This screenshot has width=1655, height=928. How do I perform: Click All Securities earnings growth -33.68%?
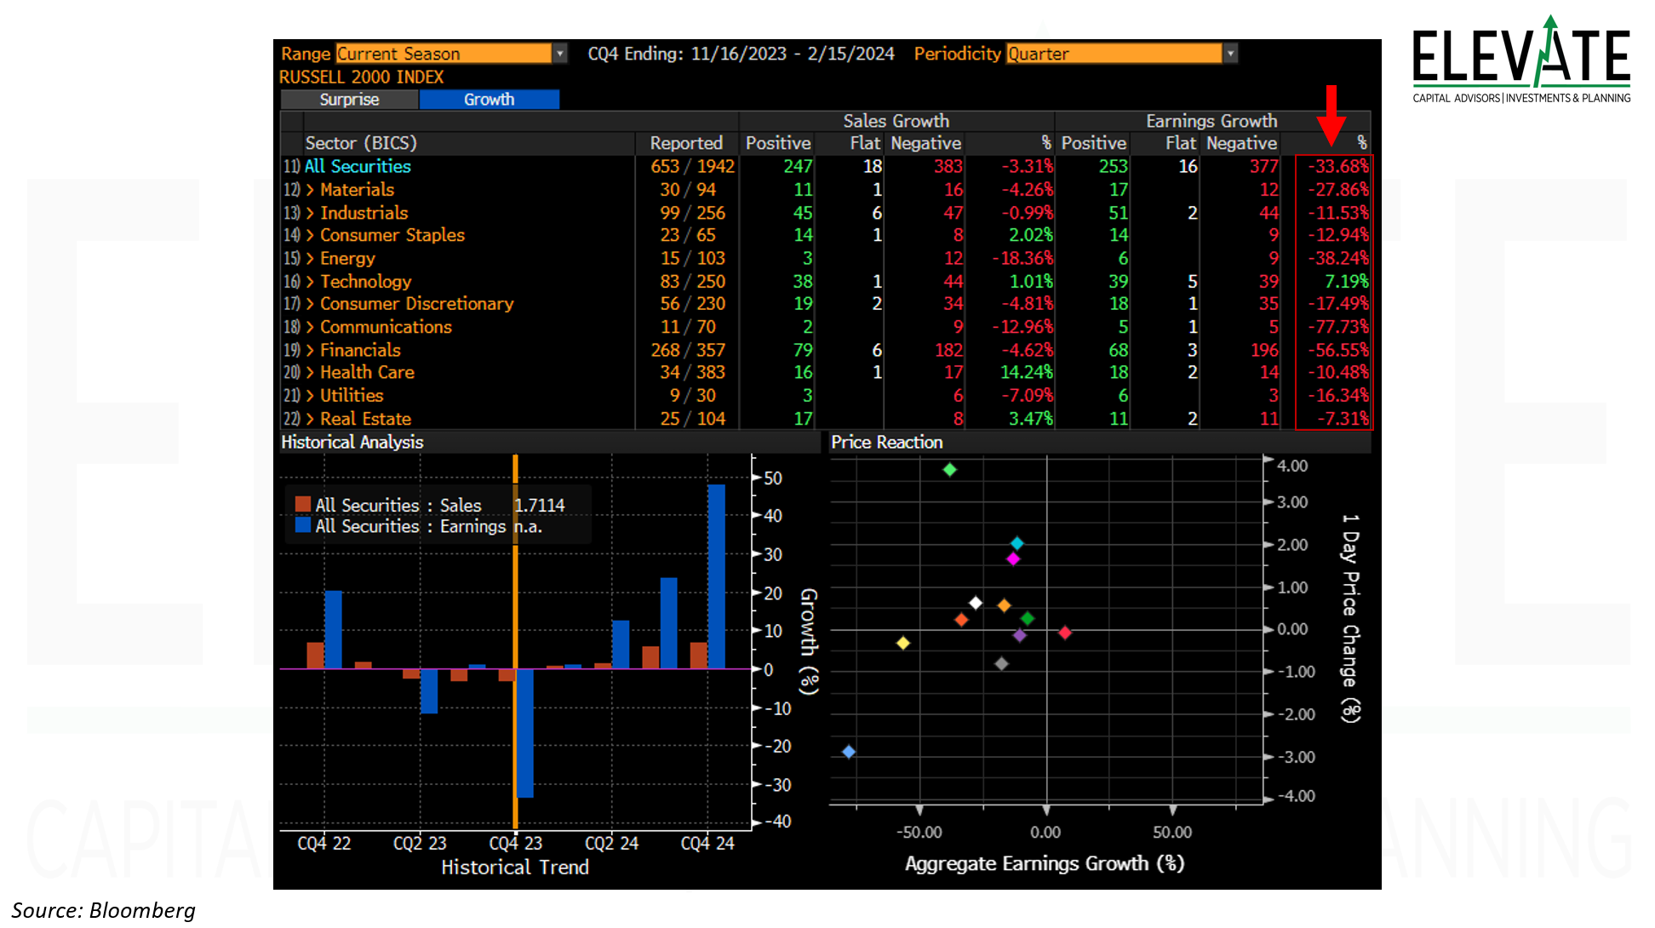pyautogui.click(x=1337, y=166)
